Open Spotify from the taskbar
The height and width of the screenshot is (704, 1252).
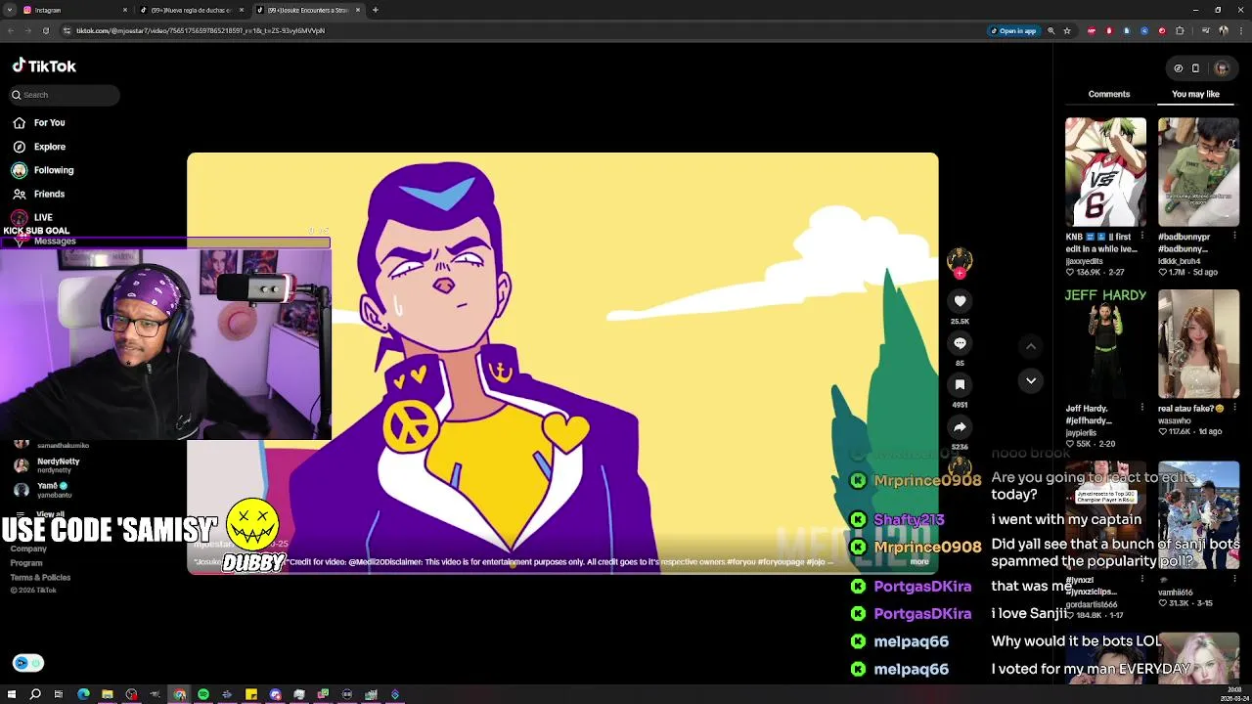(x=203, y=694)
